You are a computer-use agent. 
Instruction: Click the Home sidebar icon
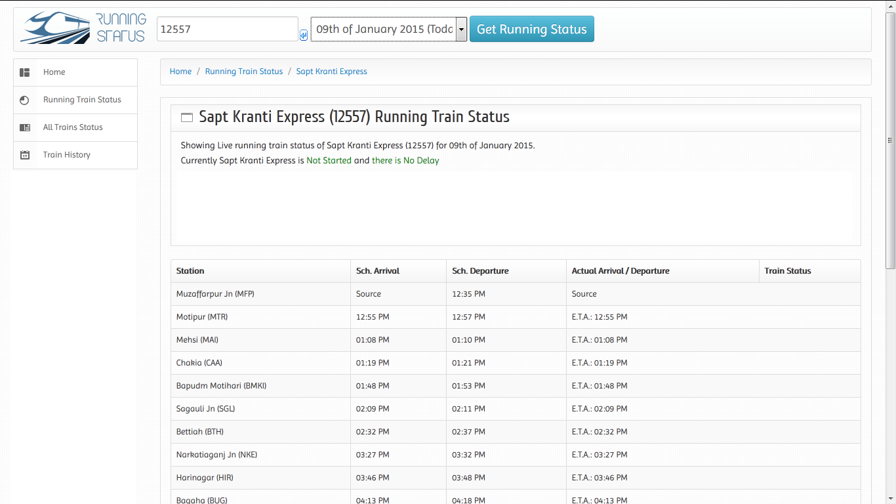coord(25,72)
